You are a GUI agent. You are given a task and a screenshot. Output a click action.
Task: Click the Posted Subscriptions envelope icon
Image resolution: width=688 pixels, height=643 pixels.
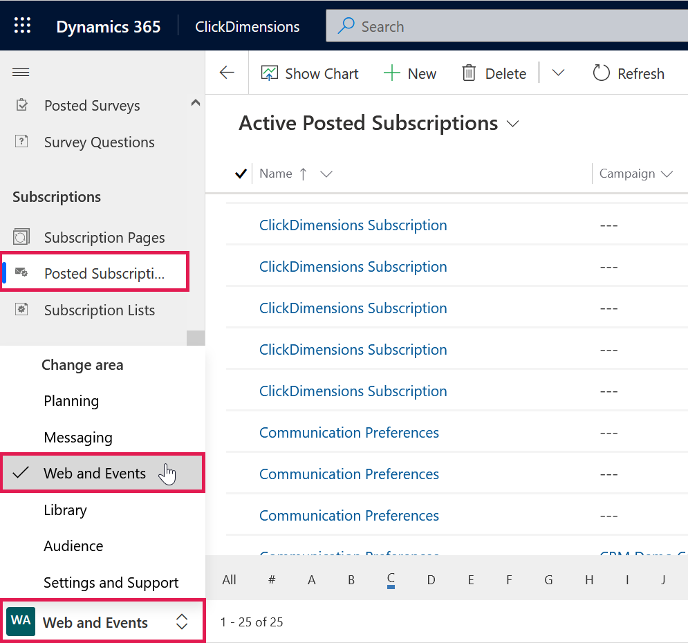[x=21, y=273]
